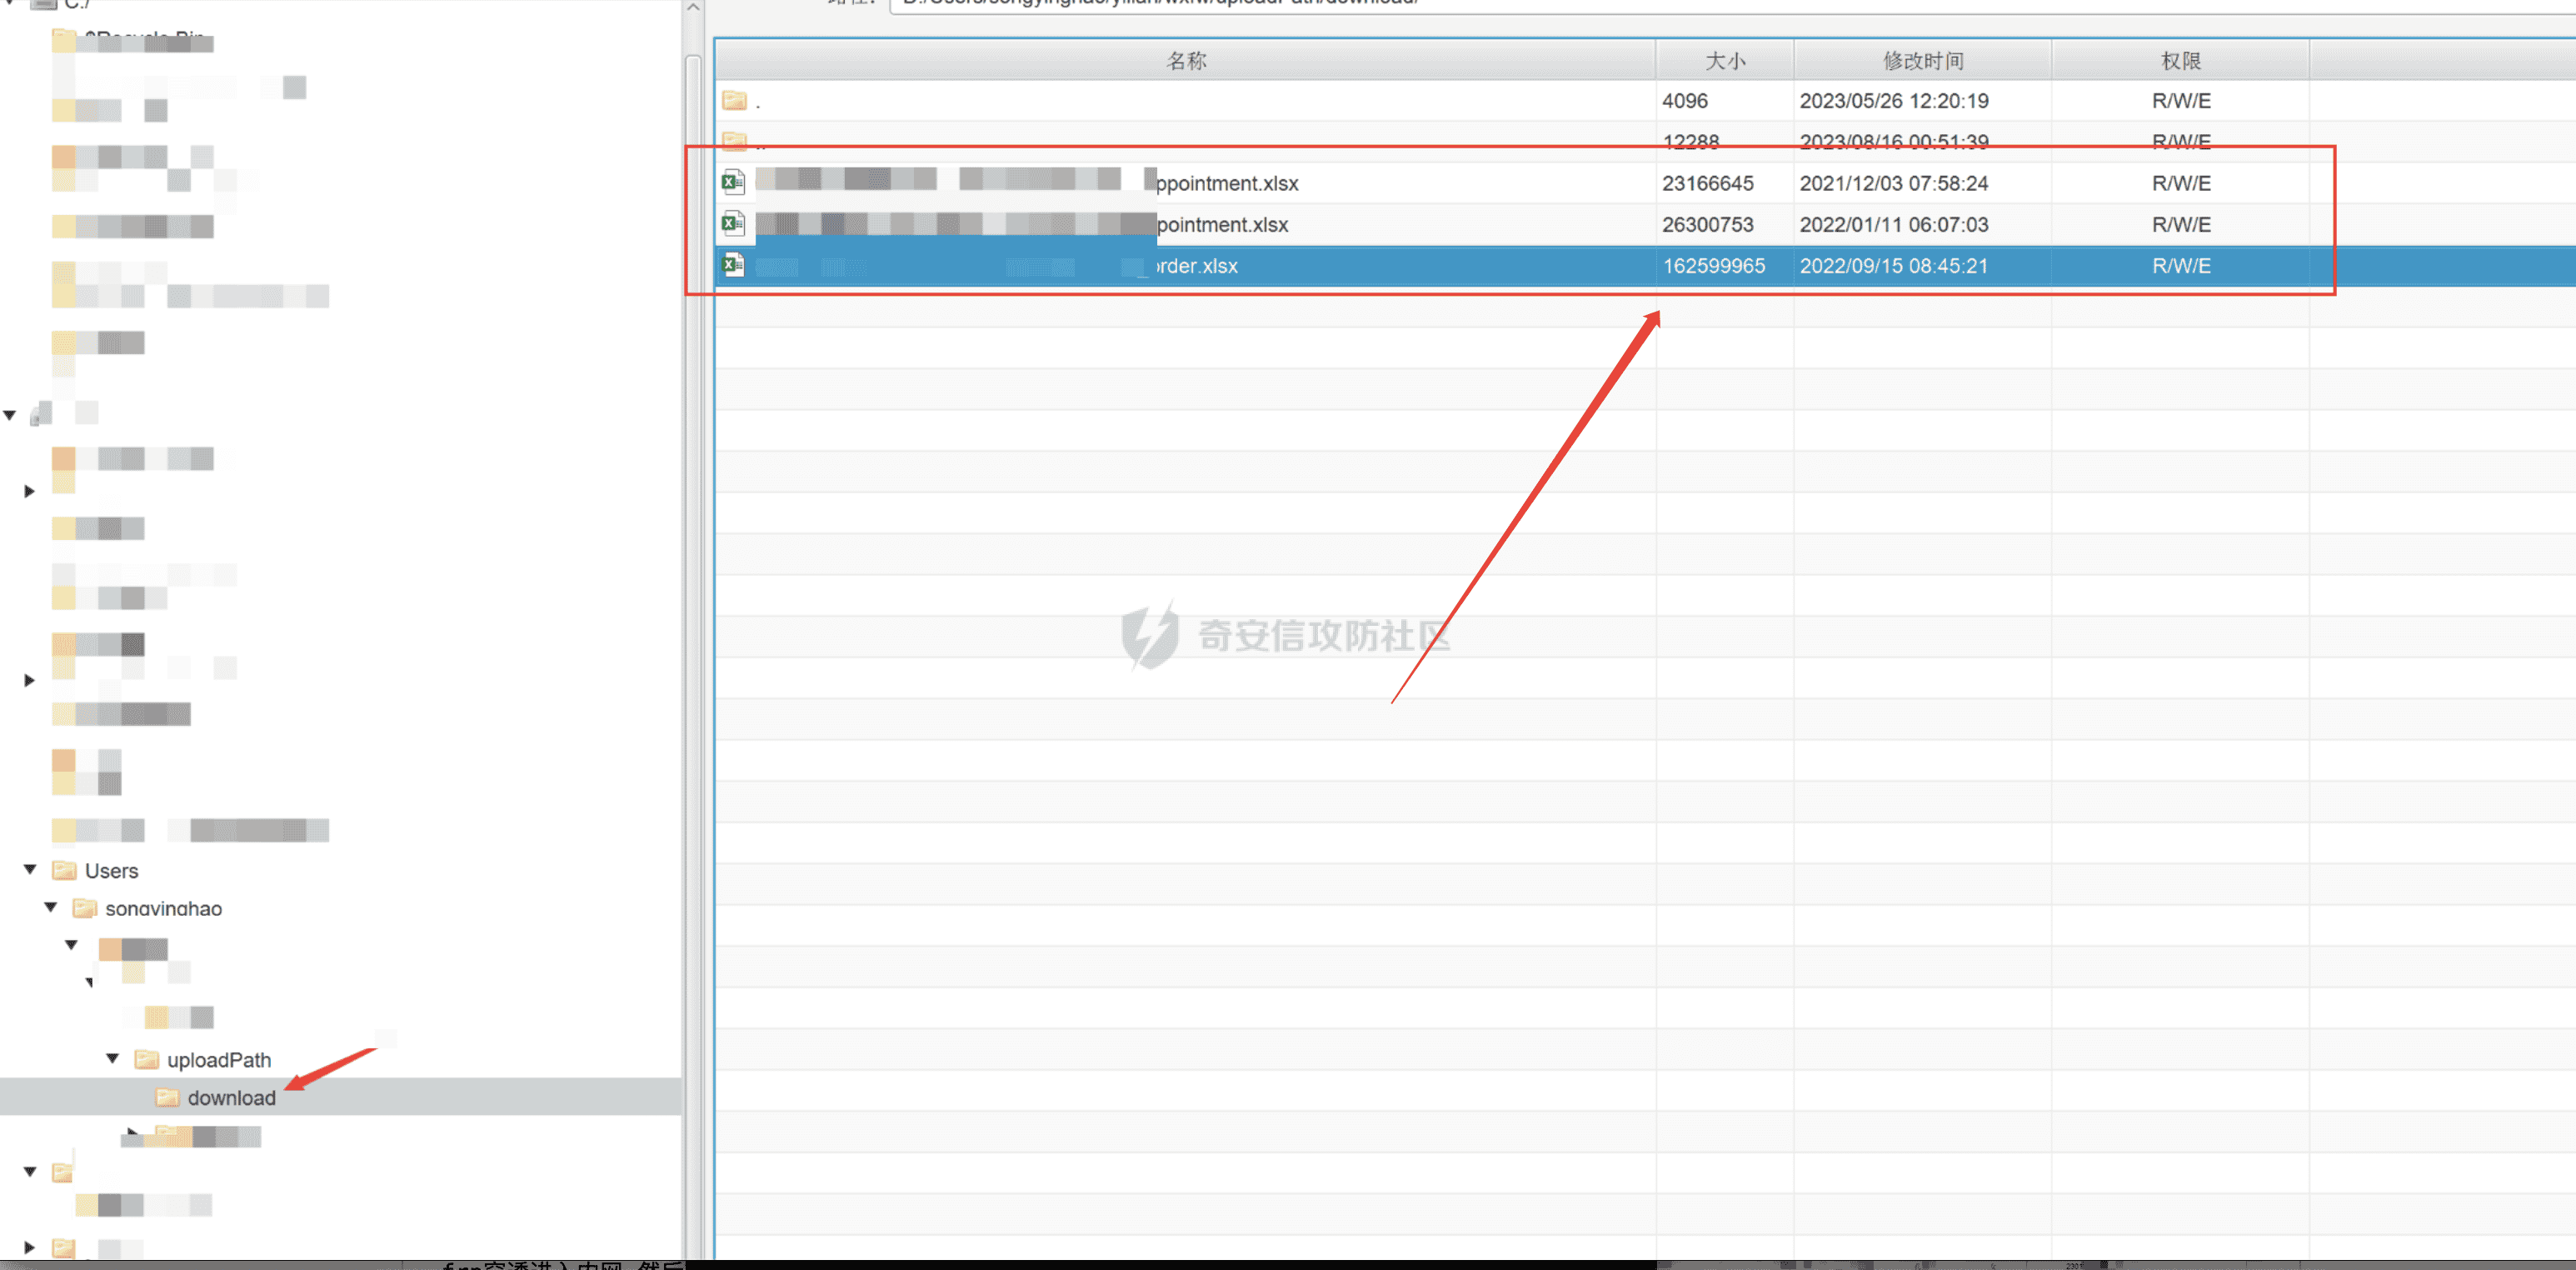The image size is (2576, 1270).
Task: Click inside the path input field
Action: 1500,3
